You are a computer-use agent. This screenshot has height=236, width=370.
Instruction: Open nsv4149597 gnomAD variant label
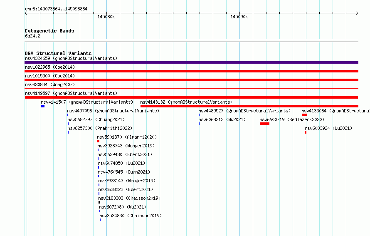tap(71, 93)
